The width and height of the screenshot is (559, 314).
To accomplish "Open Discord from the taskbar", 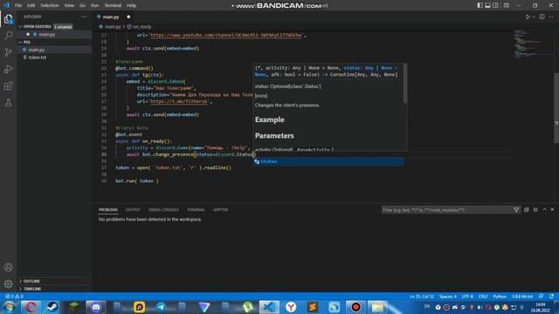I will 95,307.
